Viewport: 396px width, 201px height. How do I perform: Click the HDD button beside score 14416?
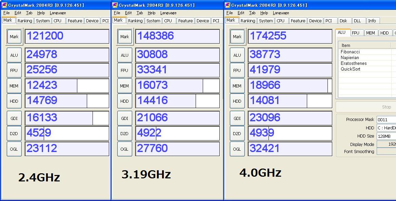tap(124, 101)
